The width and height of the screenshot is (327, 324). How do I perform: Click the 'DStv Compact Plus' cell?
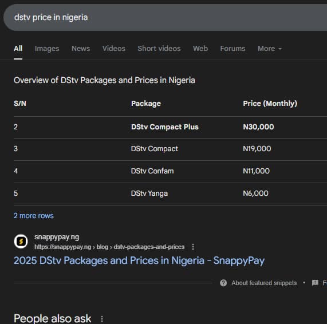165,127
